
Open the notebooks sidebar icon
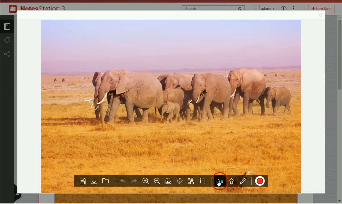click(x=7, y=27)
